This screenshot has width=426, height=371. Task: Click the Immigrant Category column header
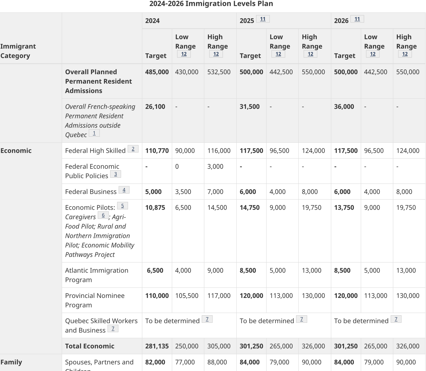[19, 51]
